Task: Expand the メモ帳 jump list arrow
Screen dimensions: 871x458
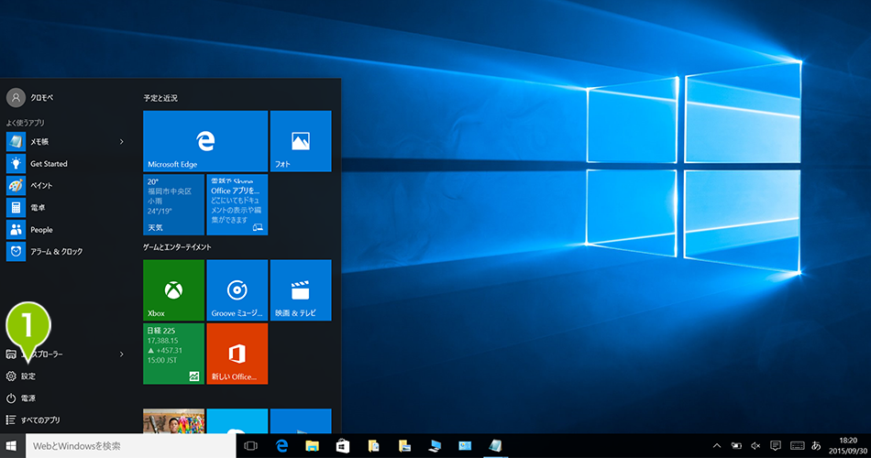Action: (x=122, y=142)
